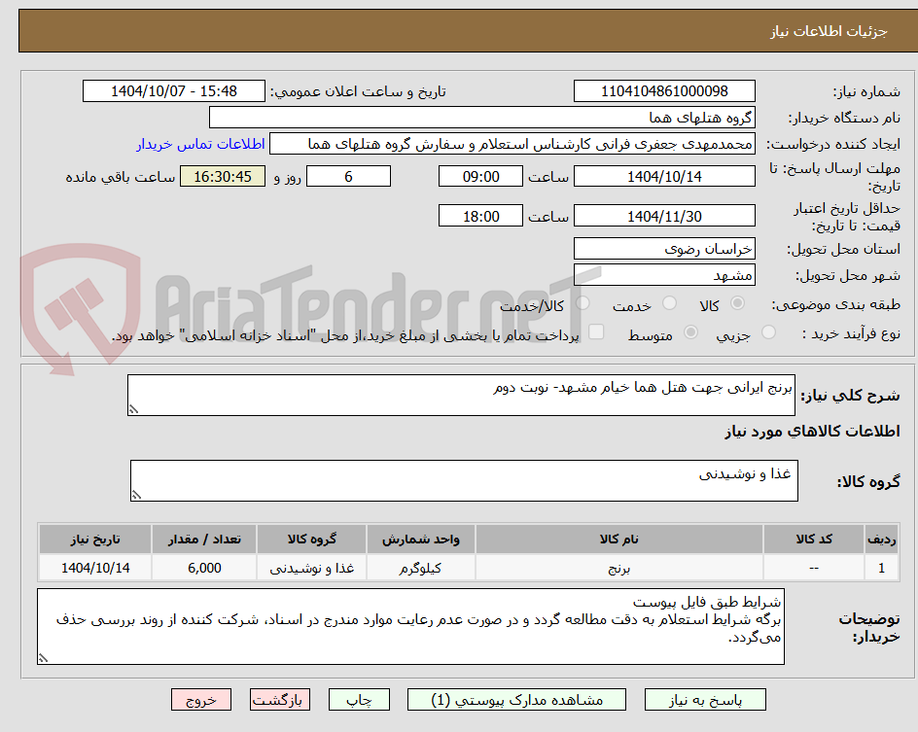Click the buyer notes textarea resize grip
Screen dimensions: 918x732
click(44, 658)
